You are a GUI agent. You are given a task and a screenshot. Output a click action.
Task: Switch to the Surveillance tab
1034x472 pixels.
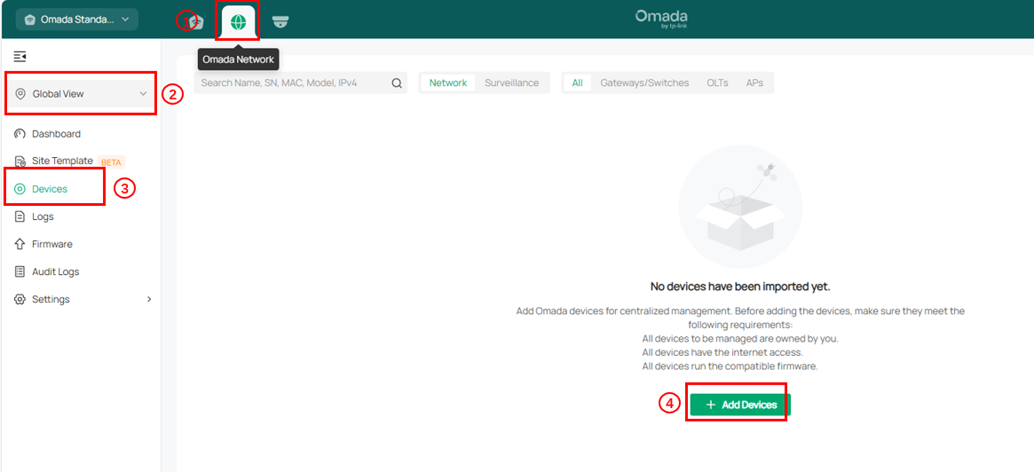(512, 83)
